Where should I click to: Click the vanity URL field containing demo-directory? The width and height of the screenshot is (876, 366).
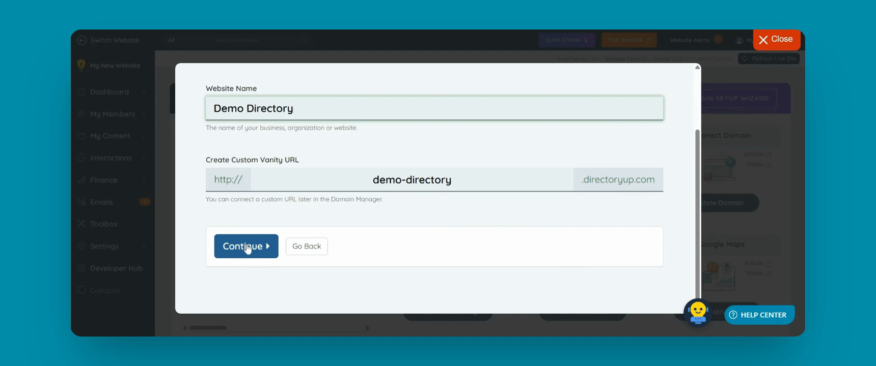[412, 180]
